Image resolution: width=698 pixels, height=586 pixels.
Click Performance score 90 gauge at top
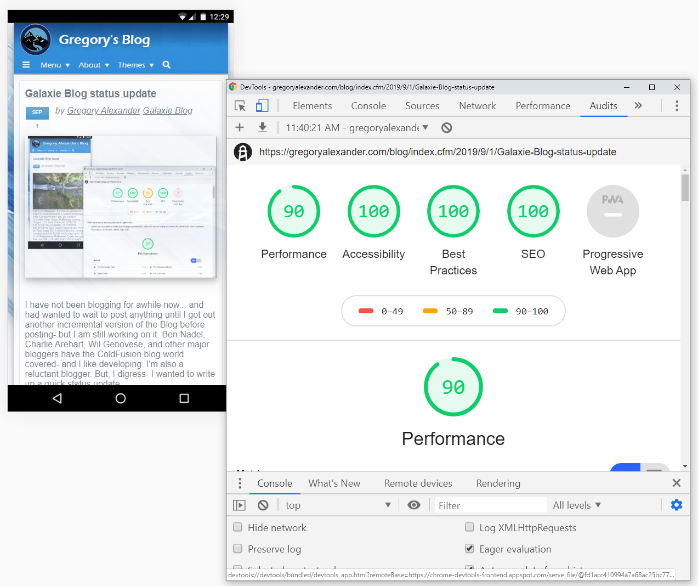pyautogui.click(x=294, y=211)
